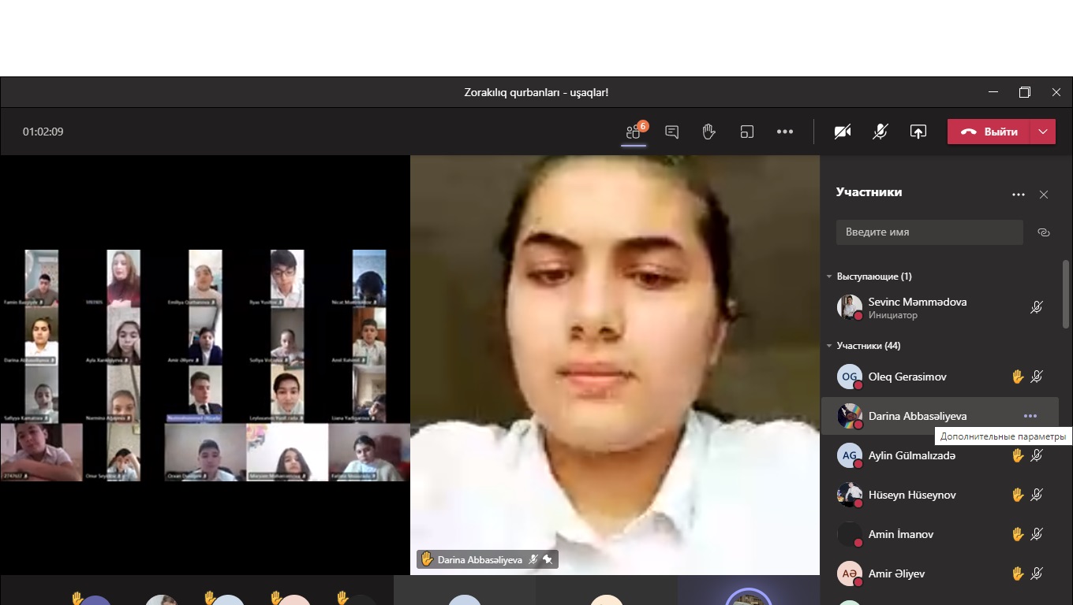Click the muted mic icon on Darina's video label
The height and width of the screenshot is (605, 1073).
click(x=533, y=559)
